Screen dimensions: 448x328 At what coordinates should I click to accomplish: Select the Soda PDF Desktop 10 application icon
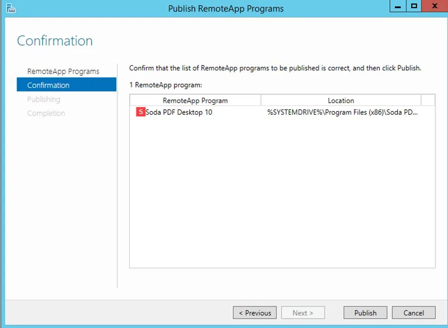point(140,112)
